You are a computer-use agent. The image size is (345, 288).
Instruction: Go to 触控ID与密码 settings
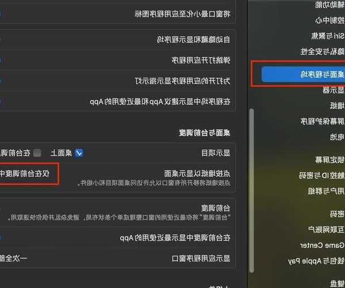(x=321, y=176)
